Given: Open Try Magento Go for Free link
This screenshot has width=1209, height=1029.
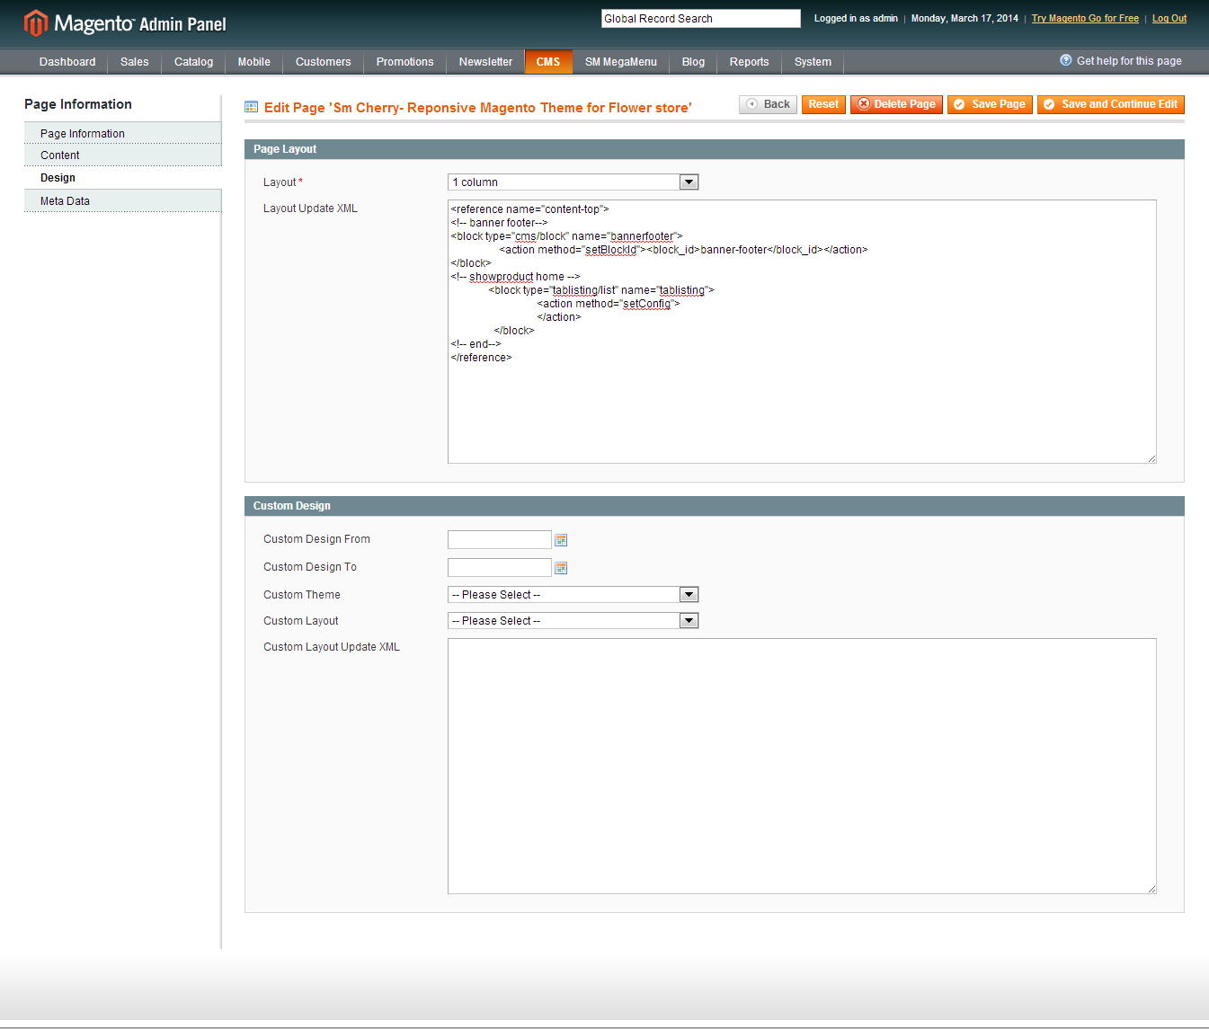Looking at the screenshot, I should tap(1085, 18).
